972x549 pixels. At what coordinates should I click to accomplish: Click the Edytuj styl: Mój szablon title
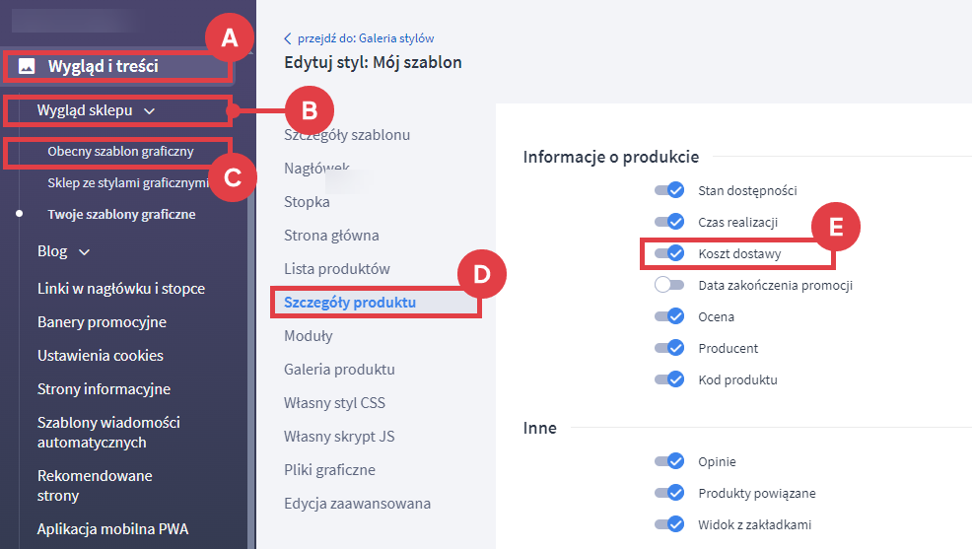(373, 62)
